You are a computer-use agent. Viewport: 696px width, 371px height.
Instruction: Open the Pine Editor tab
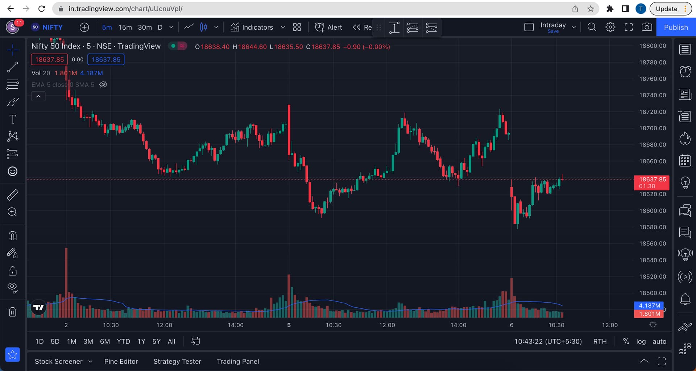click(121, 361)
